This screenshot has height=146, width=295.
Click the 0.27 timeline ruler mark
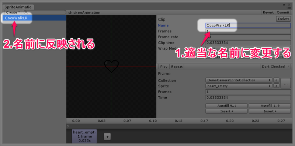point(281,121)
